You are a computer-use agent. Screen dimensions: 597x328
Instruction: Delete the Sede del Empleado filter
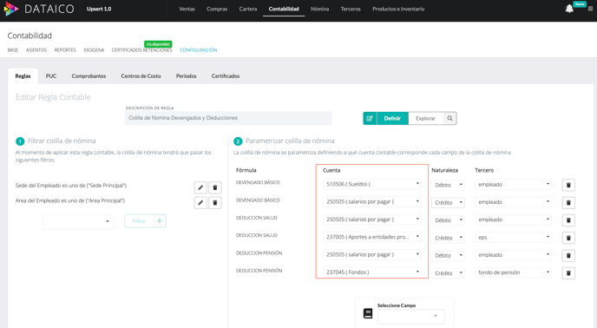(x=214, y=187)
